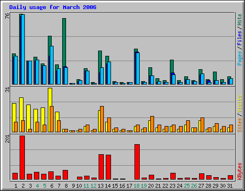Click green weekend day label "5"

click(x=45, y=186)
